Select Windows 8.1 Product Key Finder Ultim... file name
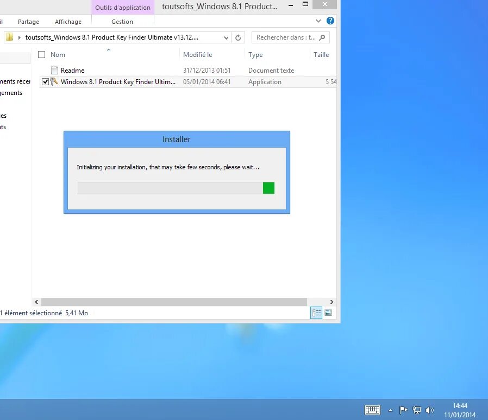The image size is (488, 420). pos(118,82)
